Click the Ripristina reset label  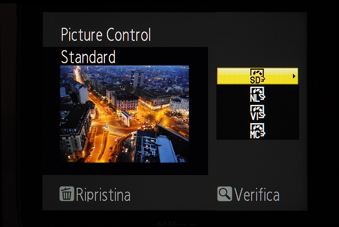pos(103,194)
